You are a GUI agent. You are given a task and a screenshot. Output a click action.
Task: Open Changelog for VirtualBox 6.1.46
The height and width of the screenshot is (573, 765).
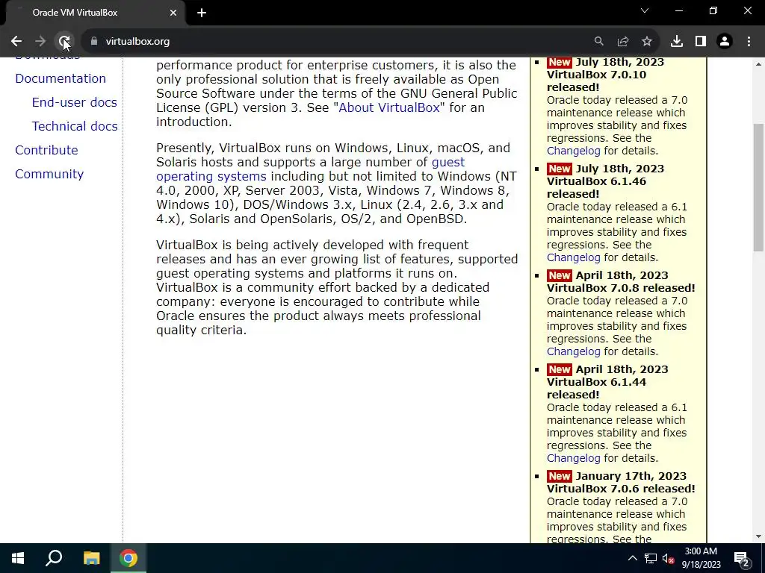click(573, 257)
